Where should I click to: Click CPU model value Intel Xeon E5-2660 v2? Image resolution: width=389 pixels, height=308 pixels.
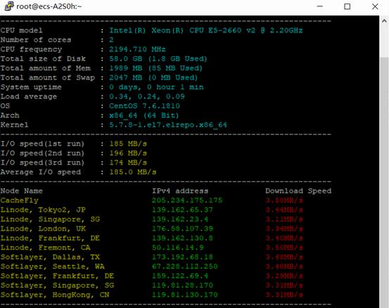pos(206,30)
